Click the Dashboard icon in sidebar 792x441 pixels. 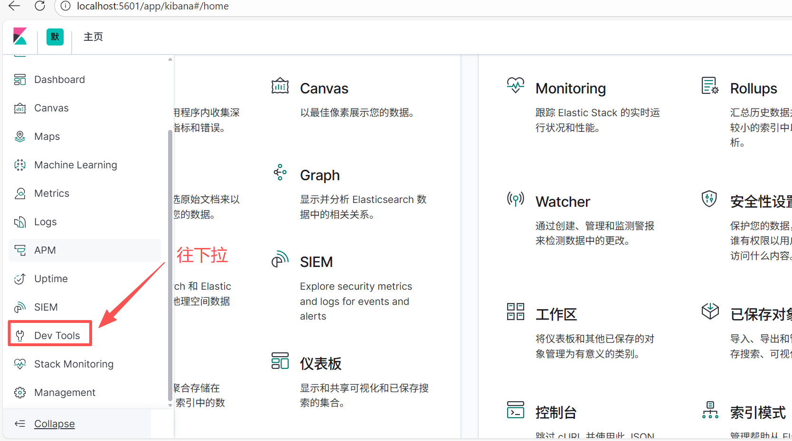[20, 80]
